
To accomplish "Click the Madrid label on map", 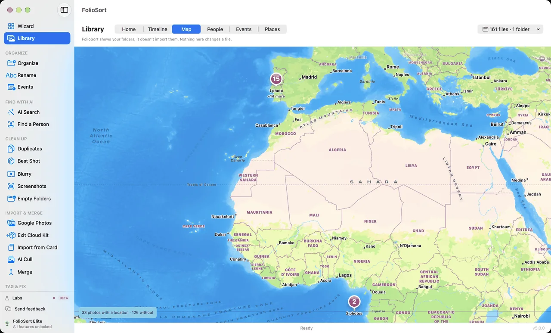I will coord(309,77).
